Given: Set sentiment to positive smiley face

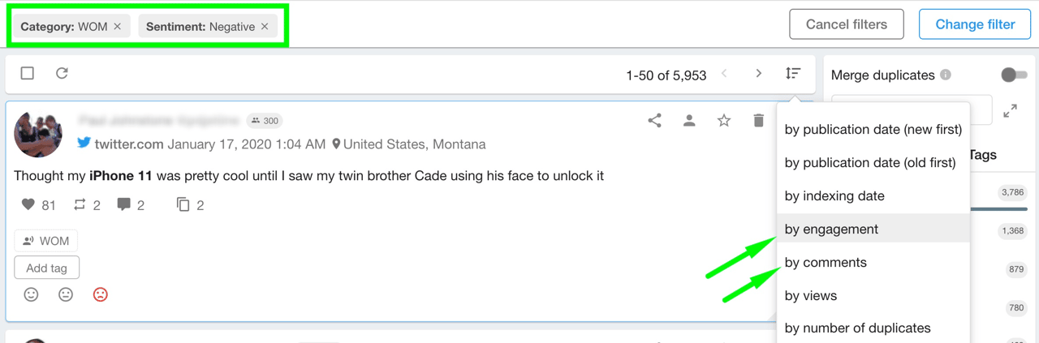Looking at the screenshot, I should pyautogui.click(x=32, y=294).
